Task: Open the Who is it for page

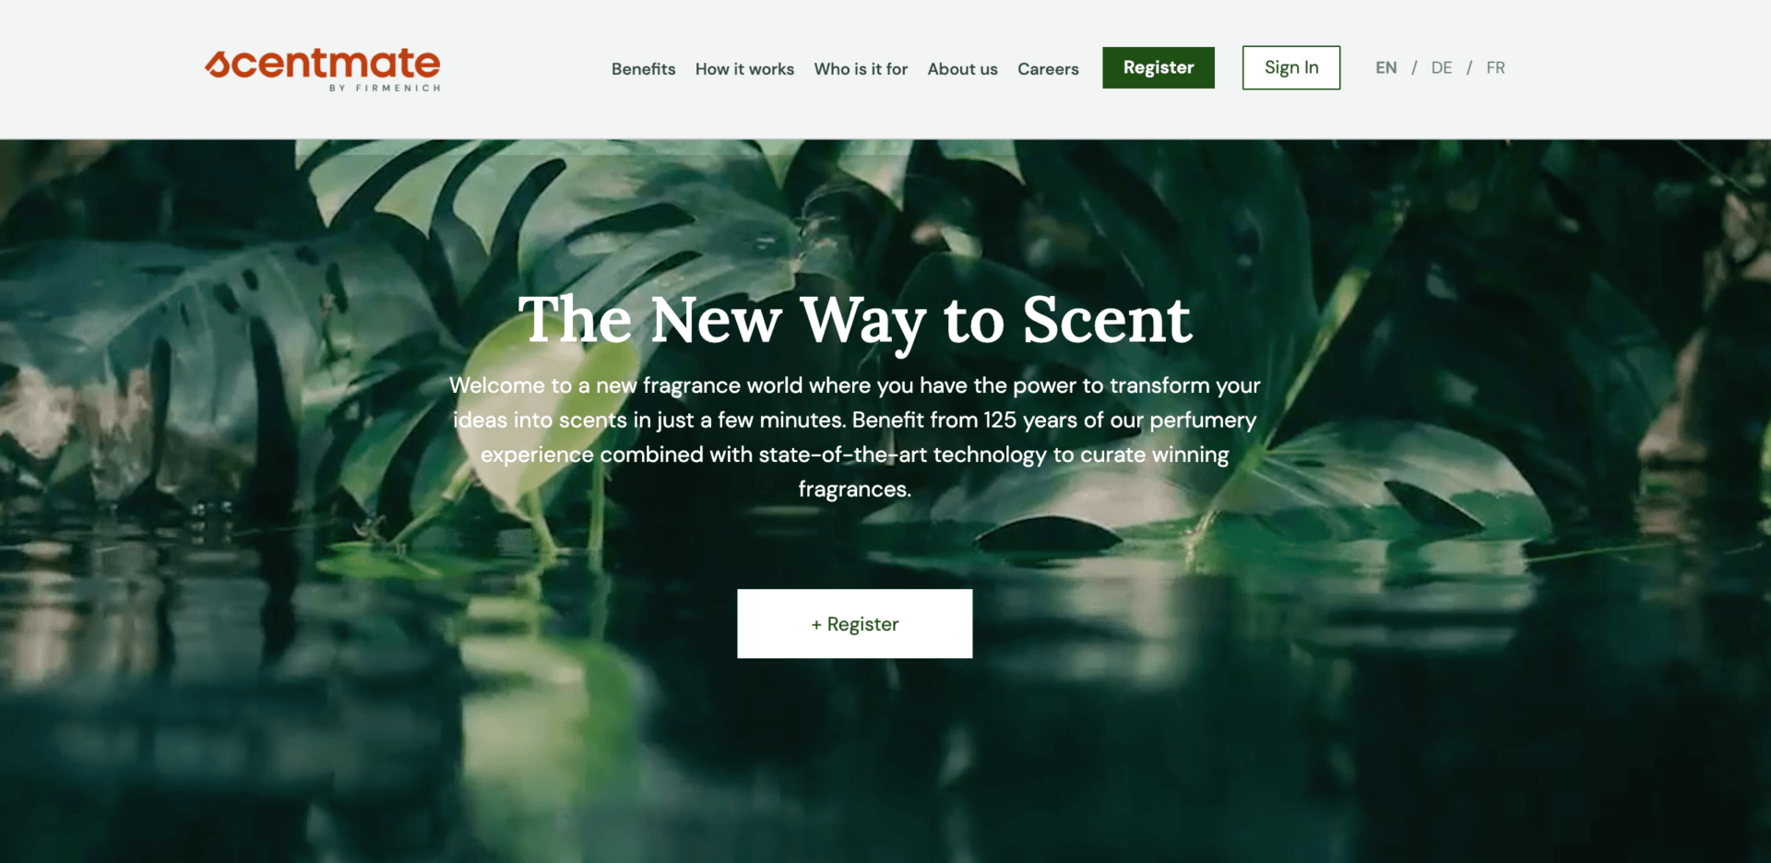Action: pyautogui.click(x=861, y=69)
